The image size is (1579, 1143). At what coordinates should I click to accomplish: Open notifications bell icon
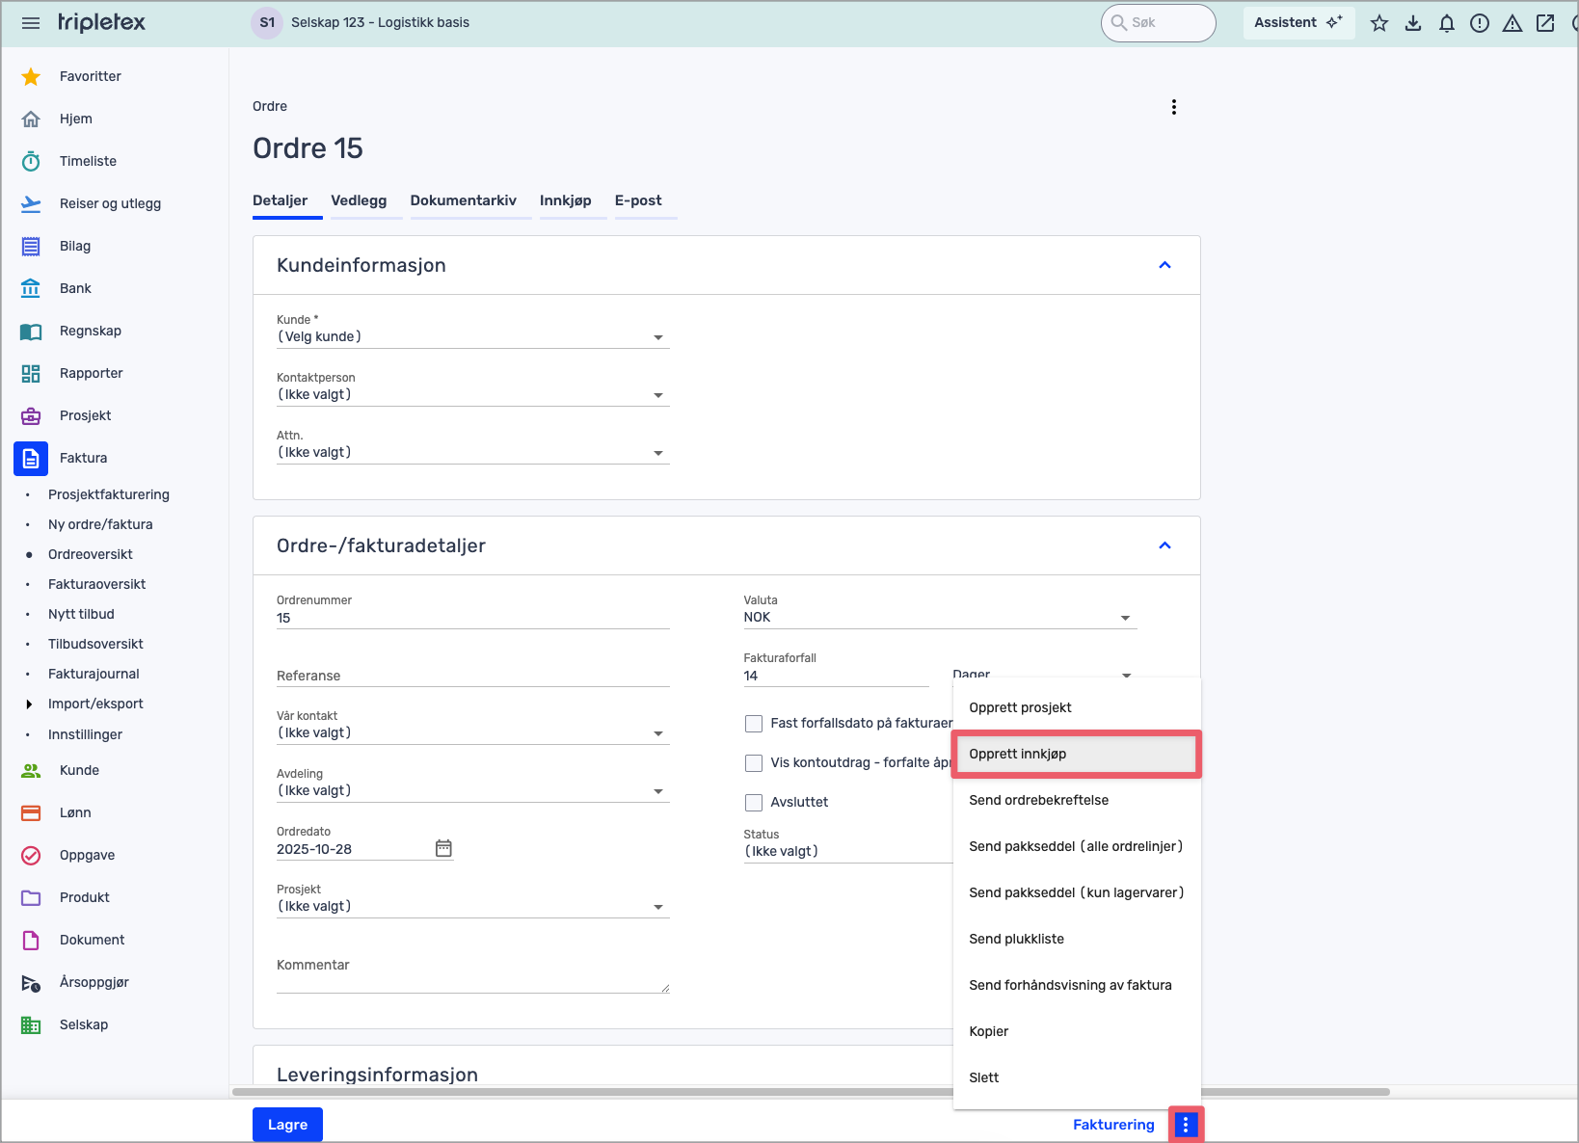[x=1446, y=23]
